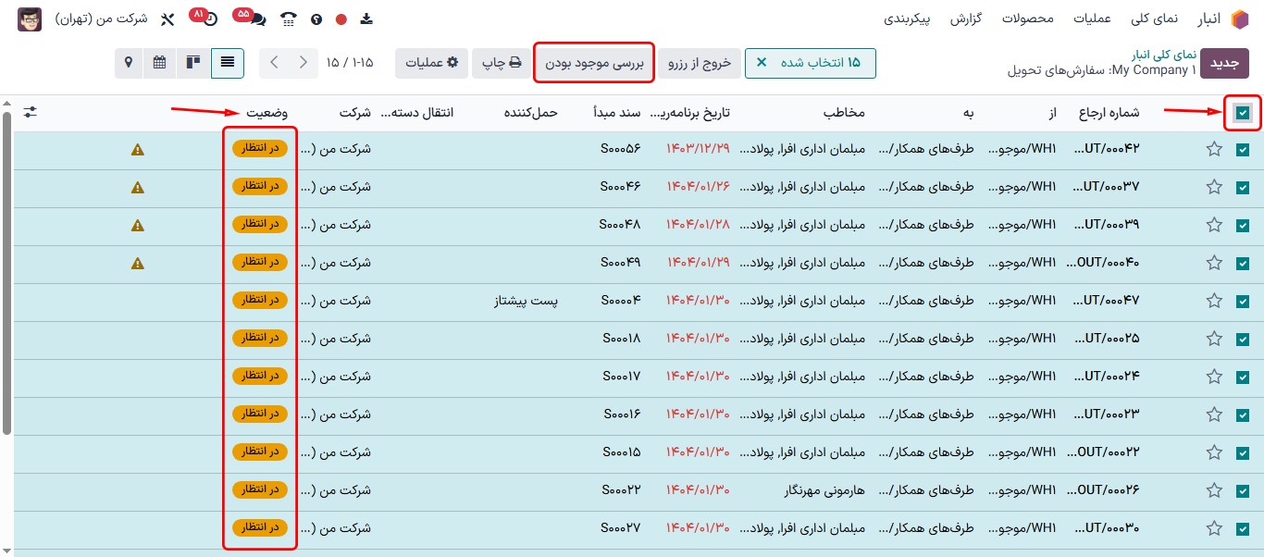Uncheck the select-all checkbox in table header
This screenshot has width=1264, height=557.
coord(1243,113)
